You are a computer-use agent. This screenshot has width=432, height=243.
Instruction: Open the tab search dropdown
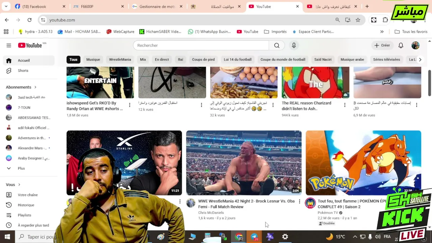[x=7, y=6]
